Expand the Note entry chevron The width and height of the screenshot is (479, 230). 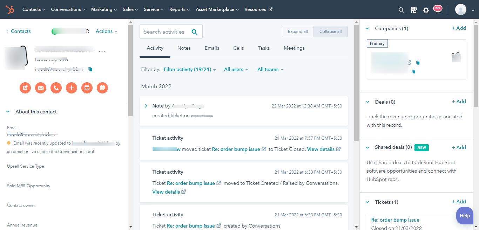click(146, 106)
